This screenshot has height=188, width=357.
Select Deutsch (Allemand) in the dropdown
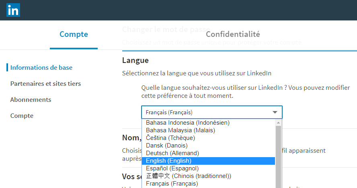click(172, 153)
